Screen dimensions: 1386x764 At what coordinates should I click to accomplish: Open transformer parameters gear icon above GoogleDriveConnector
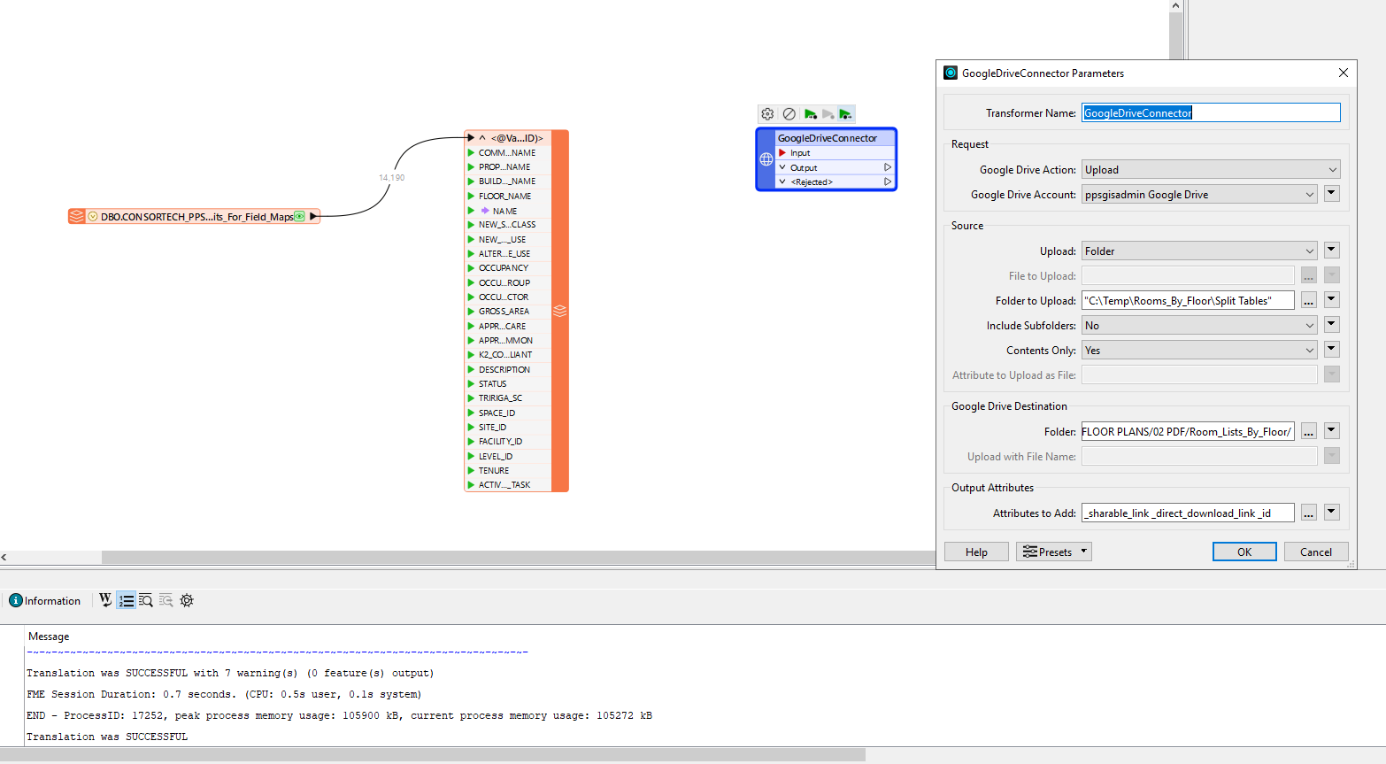(767, 114)
